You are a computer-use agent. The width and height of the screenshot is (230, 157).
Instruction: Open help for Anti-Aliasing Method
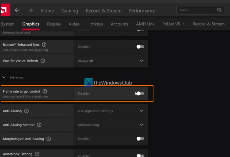click(x=39, y=125)
